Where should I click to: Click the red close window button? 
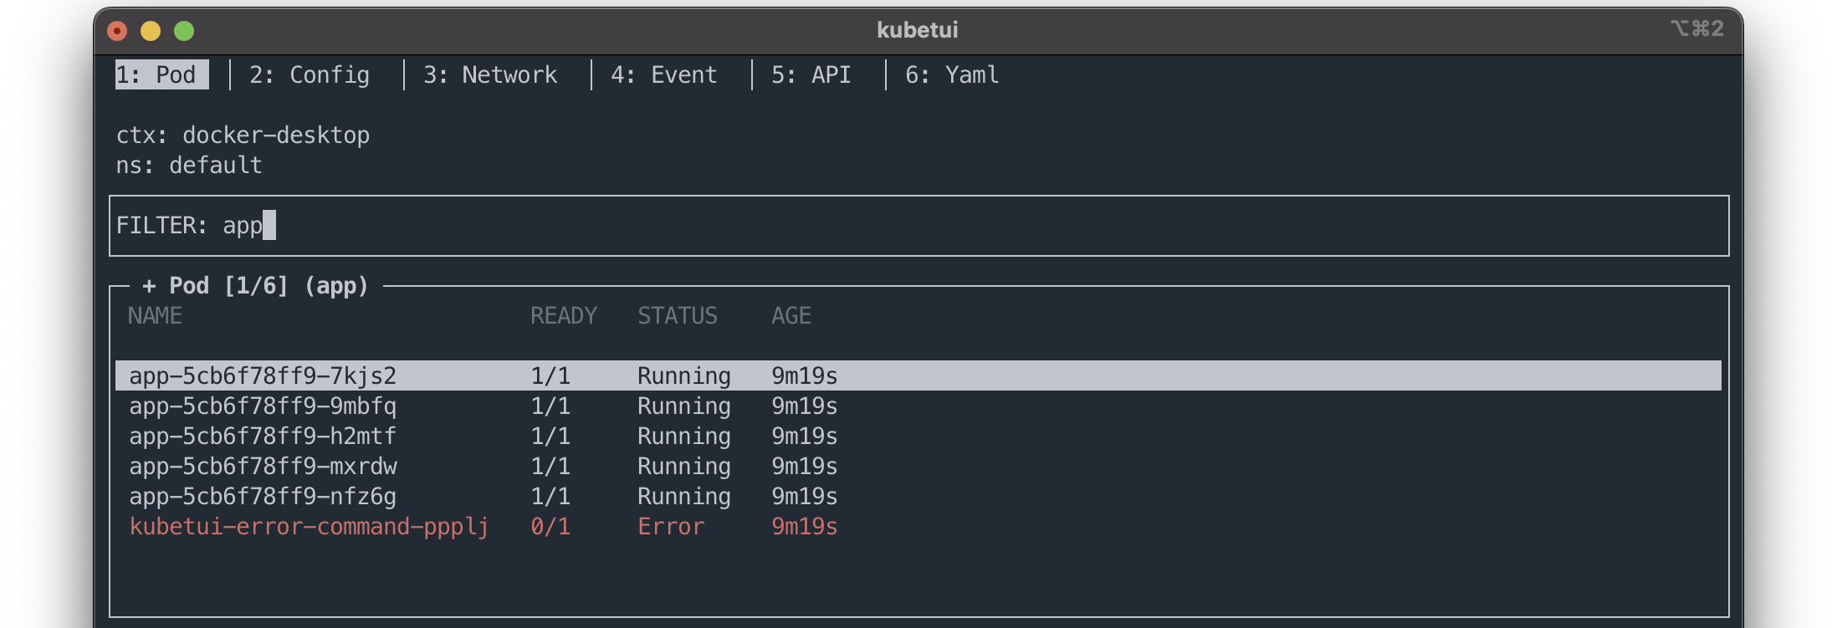117,31
